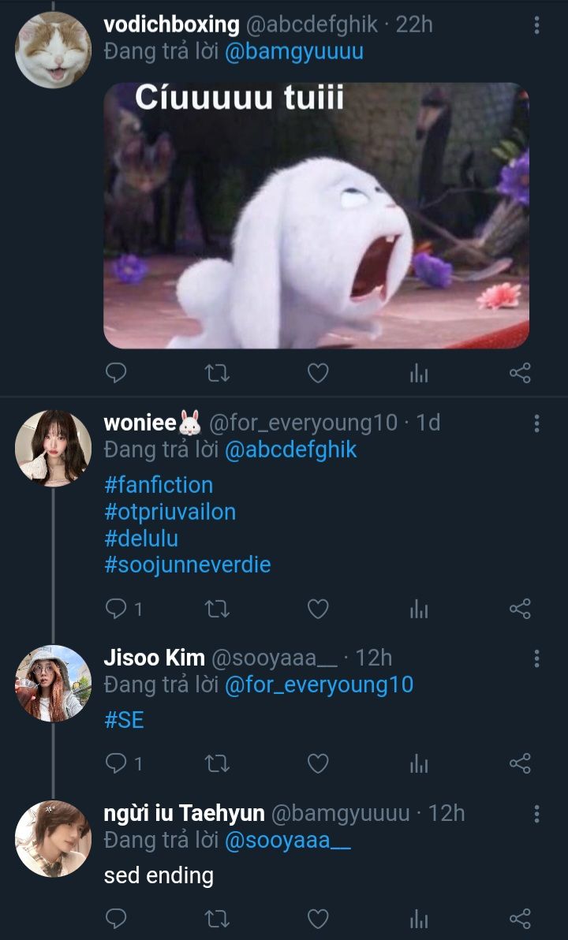The image size is (568, 940).
Task: Share Jisoo Kim's #SE tweet
Action: point(520,763)
